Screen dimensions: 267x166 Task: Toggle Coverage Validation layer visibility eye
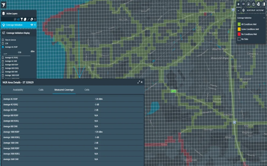coord(32,25)
